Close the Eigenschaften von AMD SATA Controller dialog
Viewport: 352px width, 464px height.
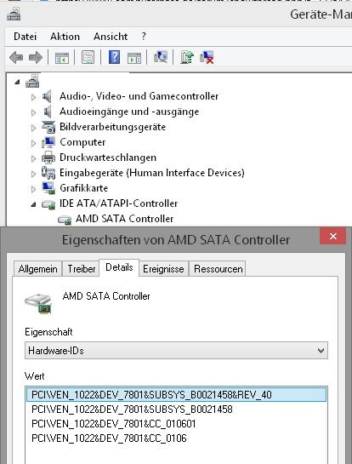point(332,236)
